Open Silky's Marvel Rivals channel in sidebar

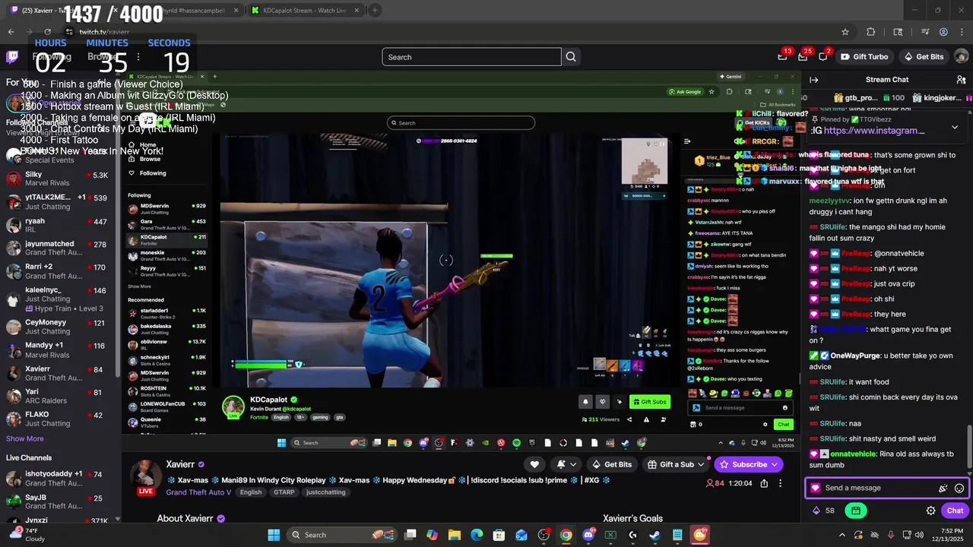59,179
